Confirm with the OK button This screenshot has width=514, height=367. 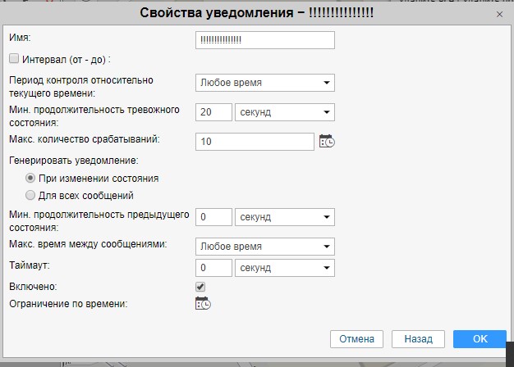tap(480, 339)
